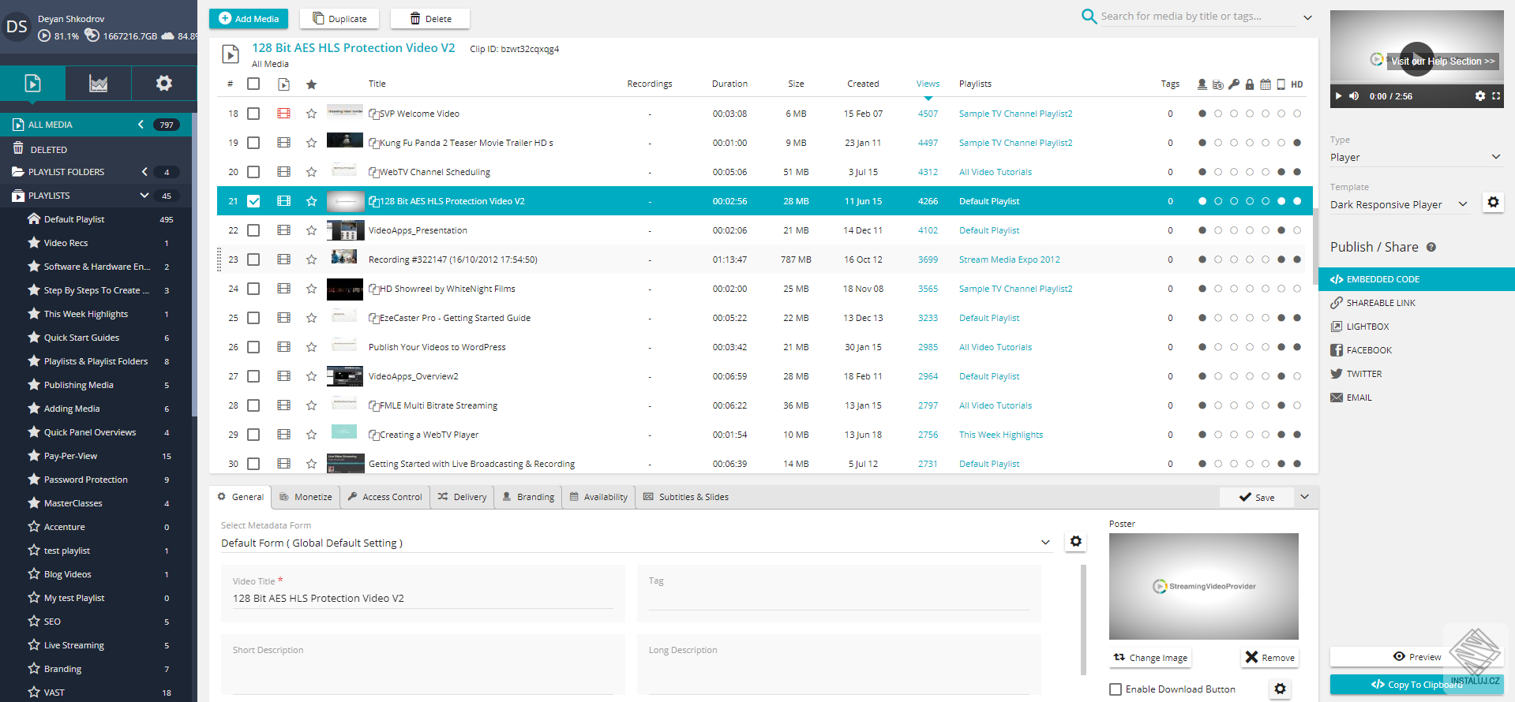Click the Video Title input field
The width and height of the screenshot is (1515, 702).
422,599
